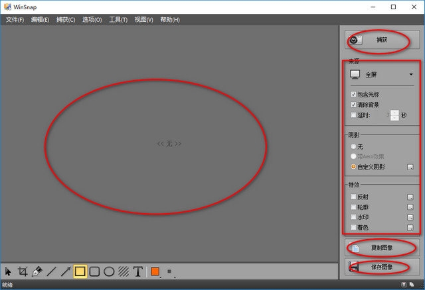
Task: Toggle the 清除背景 checkbox
Action: pyautogui.click(x=353, y=105)
